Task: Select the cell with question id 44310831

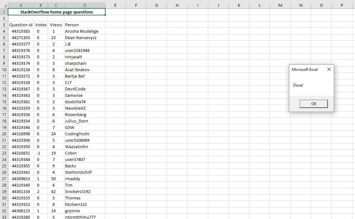Action: [21, 153]
